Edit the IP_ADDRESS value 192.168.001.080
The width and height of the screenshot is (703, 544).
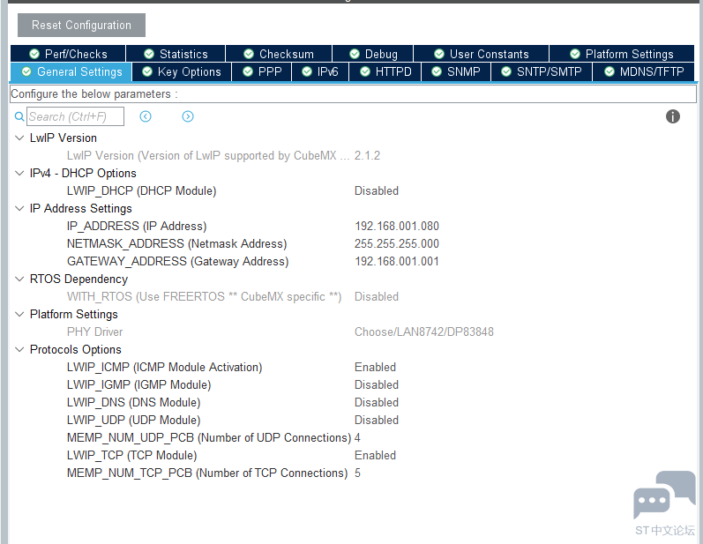coord(397,226)
